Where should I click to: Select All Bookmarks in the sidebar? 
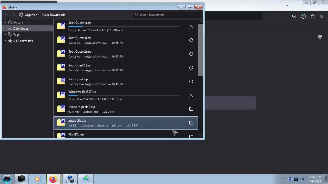[x=23, y=41]
